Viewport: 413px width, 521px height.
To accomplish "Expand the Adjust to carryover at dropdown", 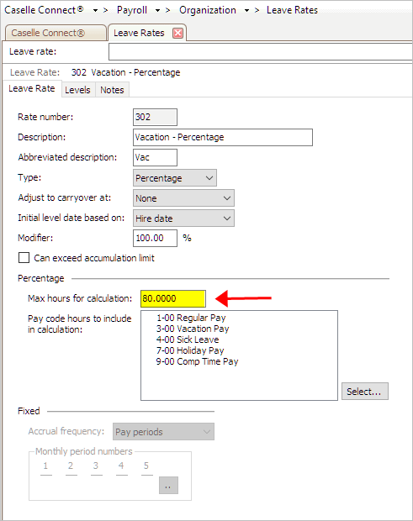I will (x=183, y=198).
